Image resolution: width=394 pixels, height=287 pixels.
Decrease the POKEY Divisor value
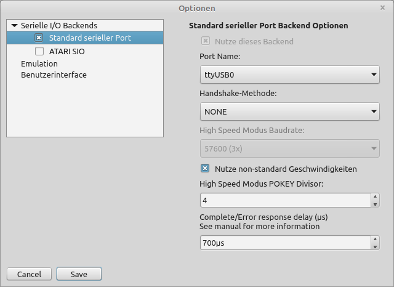point(375,204)
